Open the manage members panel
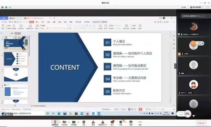 pyautogui.click(x=102, y=122)
